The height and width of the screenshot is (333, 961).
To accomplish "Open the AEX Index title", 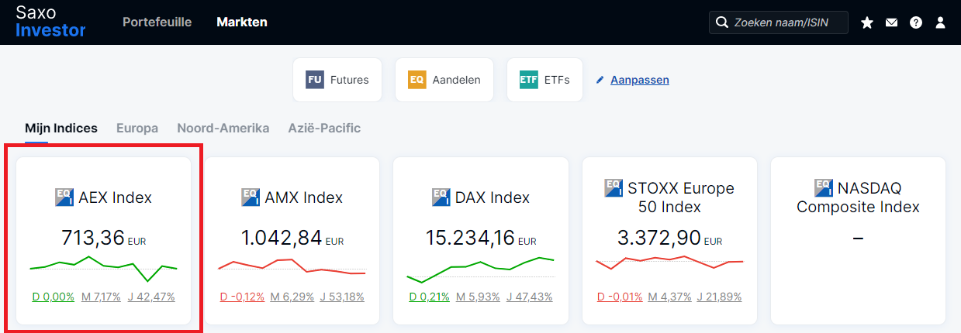I will 115,197.
